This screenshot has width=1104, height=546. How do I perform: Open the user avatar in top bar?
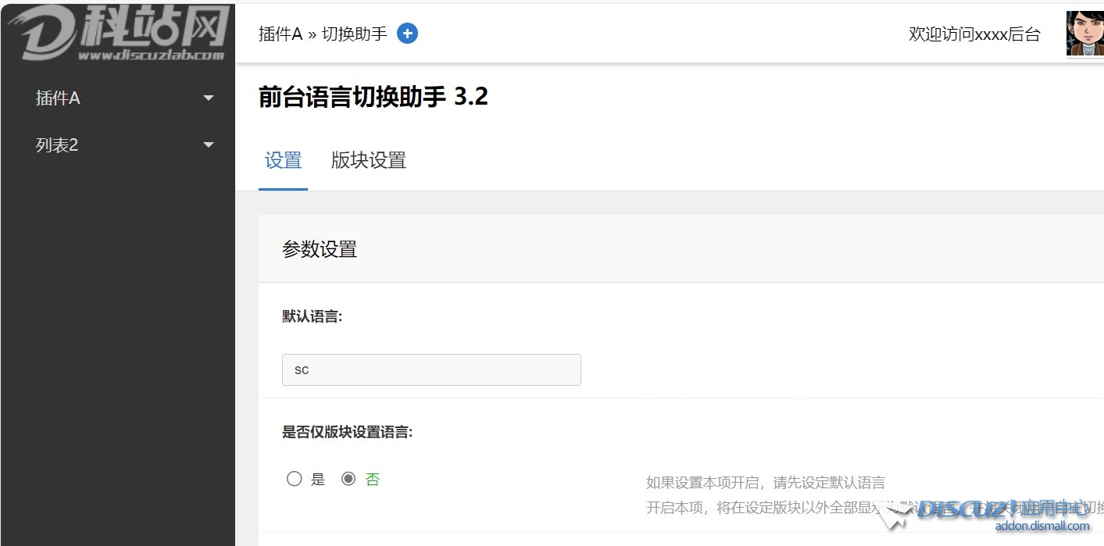point(1084,34)
